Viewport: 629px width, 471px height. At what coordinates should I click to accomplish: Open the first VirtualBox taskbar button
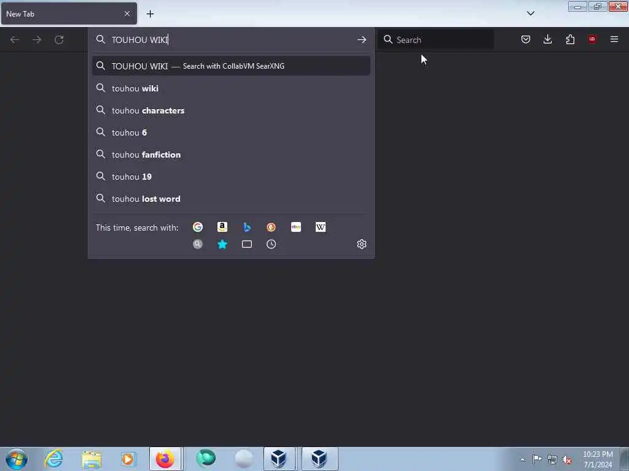click(x=279, y=459)
